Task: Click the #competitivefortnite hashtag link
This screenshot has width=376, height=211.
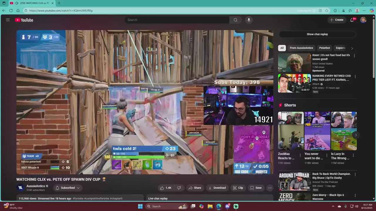Action: pyautogui.click(x=97, y=199)
